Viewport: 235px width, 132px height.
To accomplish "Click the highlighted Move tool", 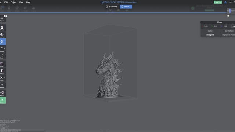I will [x=2, y=42].
